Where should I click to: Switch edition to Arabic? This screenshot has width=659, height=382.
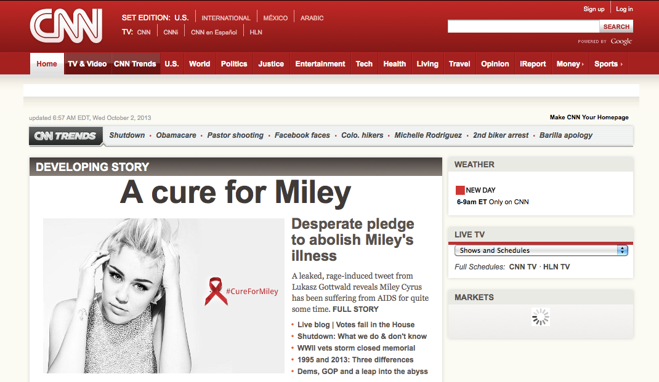click(312, 18)
